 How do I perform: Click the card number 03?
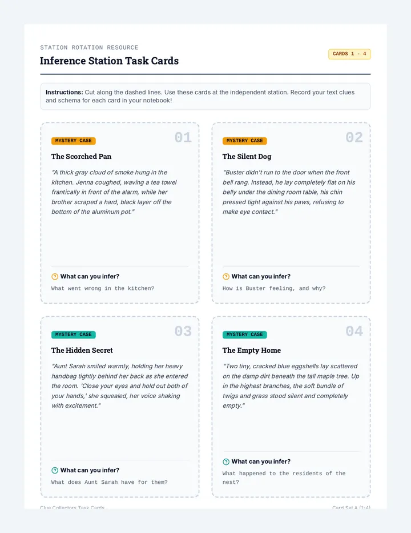point(183,332)
